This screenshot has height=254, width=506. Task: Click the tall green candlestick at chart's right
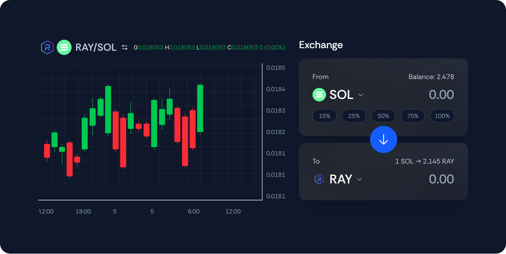[x=200, y=108]
